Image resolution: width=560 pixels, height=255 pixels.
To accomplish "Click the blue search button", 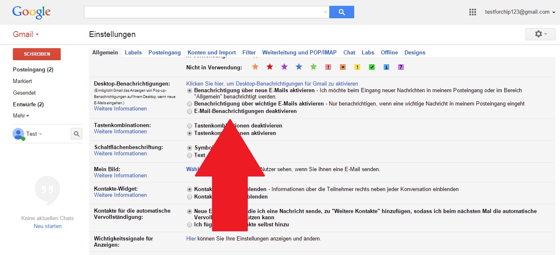I will pyautogui.click(x=341, y=12).
